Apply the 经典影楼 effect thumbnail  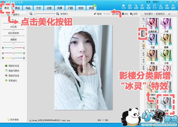(152, 26)
